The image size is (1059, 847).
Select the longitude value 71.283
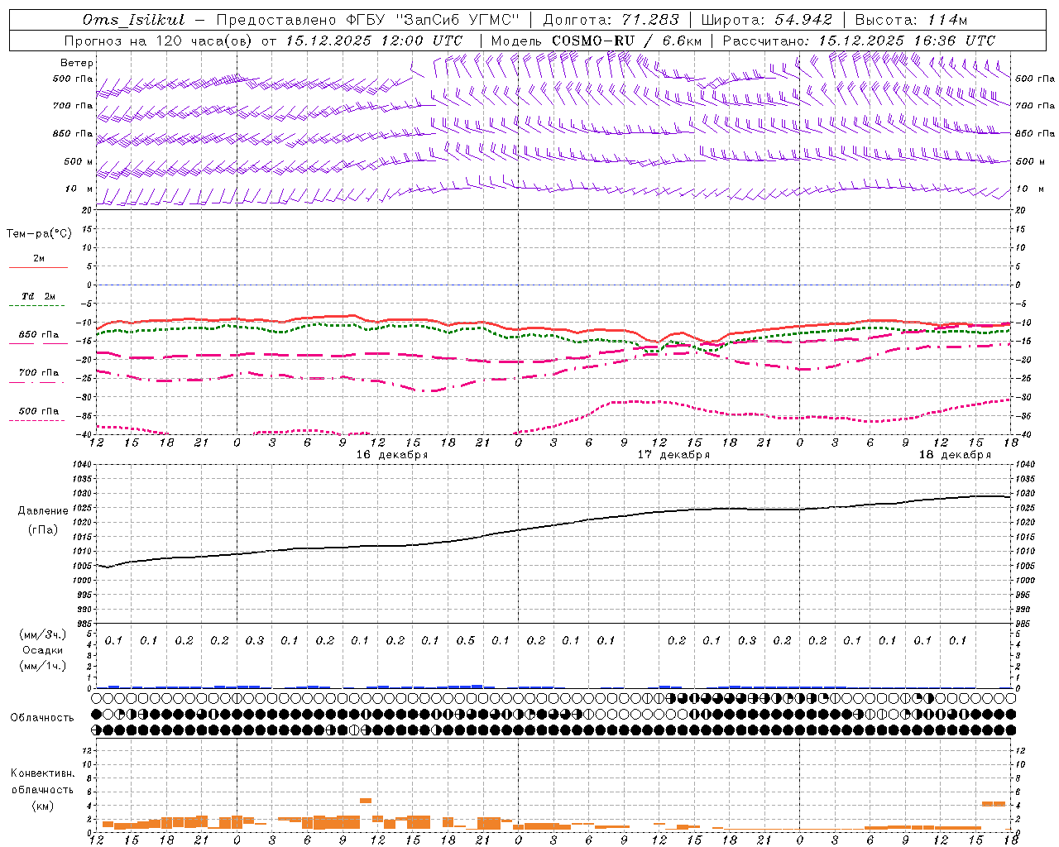pos(649,20)
